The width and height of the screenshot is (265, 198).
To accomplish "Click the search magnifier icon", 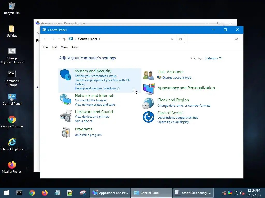I will [236, 39].
